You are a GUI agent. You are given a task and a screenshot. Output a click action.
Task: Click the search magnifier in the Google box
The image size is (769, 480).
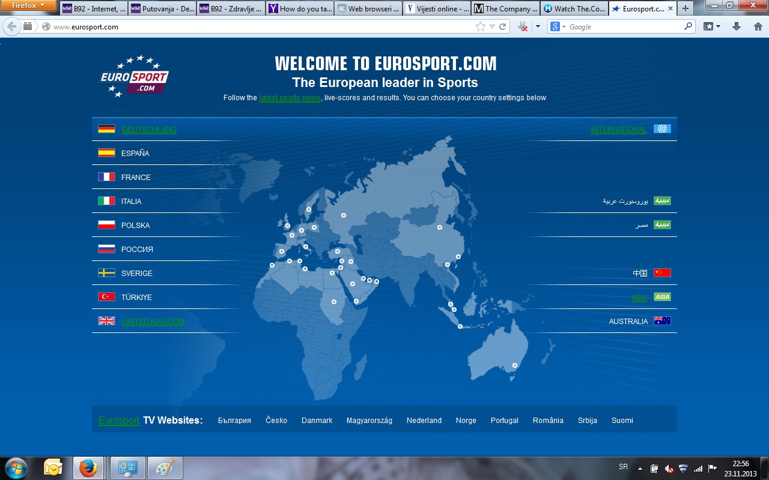[x=688, y=26]
